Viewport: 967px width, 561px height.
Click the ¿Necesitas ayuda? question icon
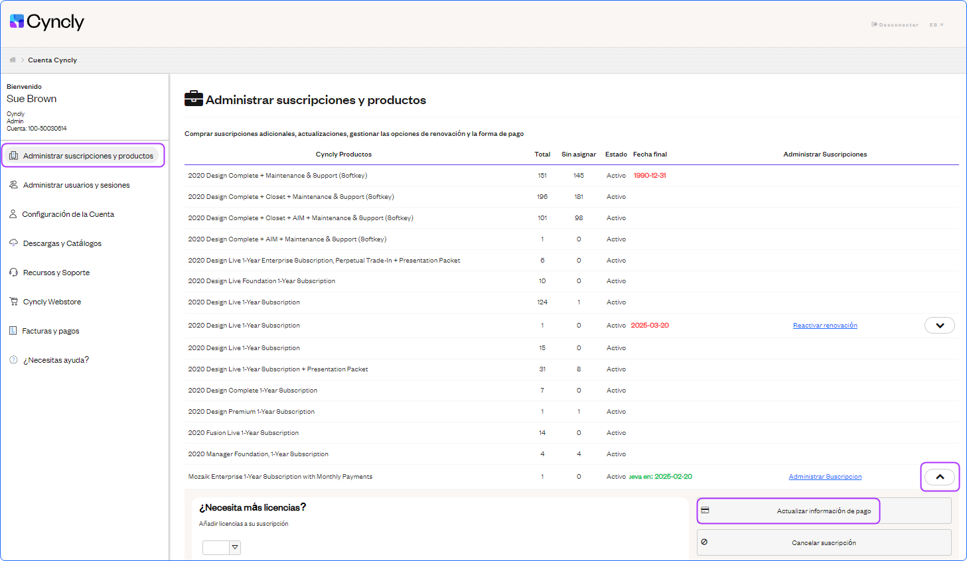click(13, 360)
